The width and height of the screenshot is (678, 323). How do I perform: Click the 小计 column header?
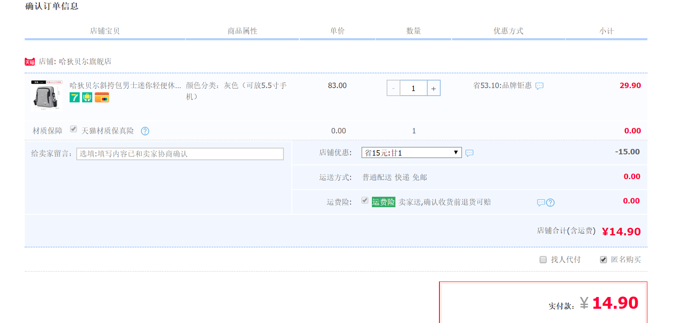click(606, 31)
